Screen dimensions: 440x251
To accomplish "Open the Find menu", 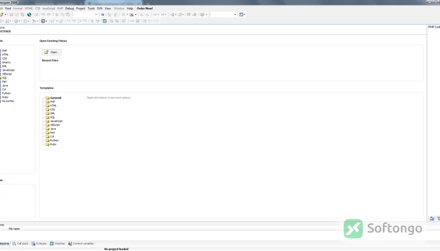I will coord(8,8).
